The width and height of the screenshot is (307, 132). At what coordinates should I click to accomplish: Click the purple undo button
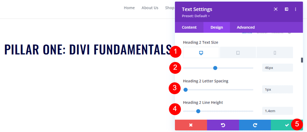223,125
